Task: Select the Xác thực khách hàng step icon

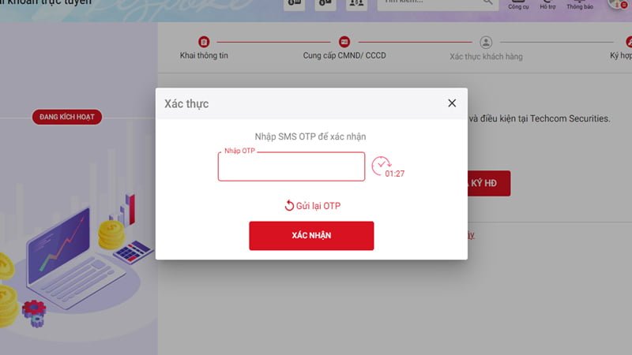Action: (486, 43)
